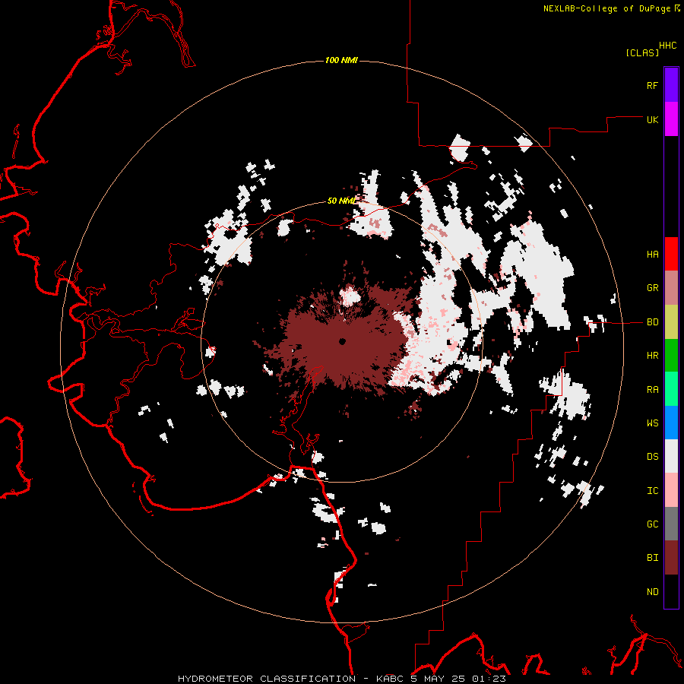The height and width of the screenshot is (684, 684).
Task: Click the RF purple legend swatch
Action: pyautogui.click(x=671, y=85)
